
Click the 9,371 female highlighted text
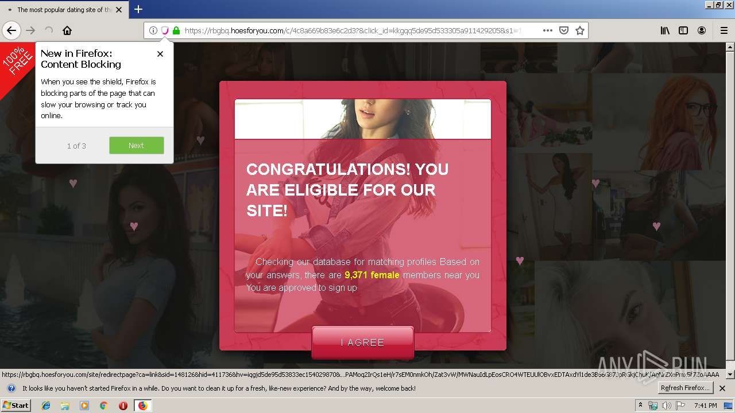click(372, 275)
